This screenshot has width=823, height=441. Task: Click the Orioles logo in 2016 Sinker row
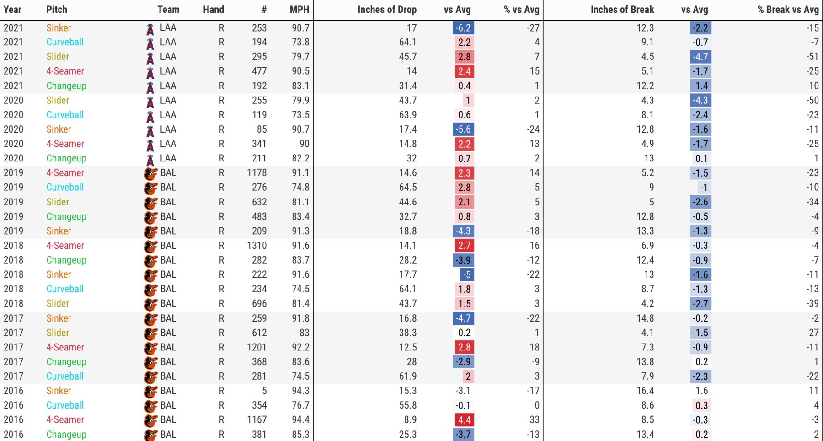point(150,392)
